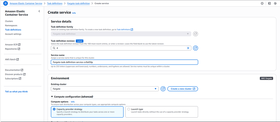
Task: Refresh the task definition revision list
Action: tap(196, 48)
